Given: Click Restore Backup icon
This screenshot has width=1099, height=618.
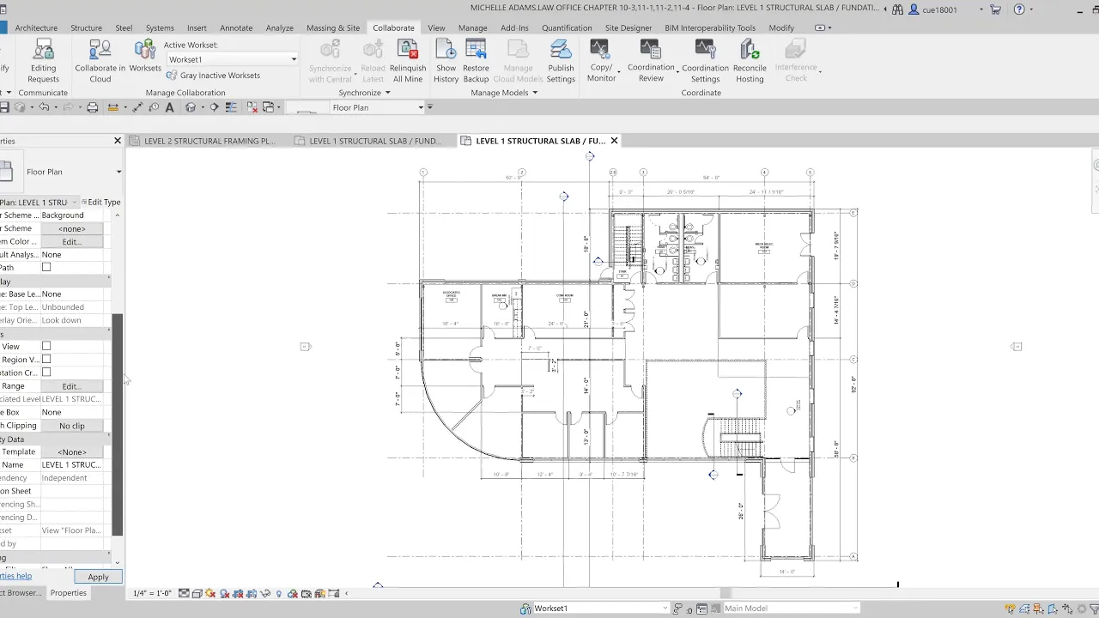Looking at the screenshot, I should [x=476, y=61].
